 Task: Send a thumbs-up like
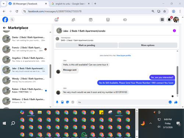click(x=176, y=102)
